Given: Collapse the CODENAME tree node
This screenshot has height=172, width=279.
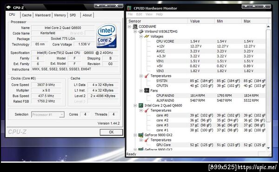Looking at the screenshot, I should (129, 26).
